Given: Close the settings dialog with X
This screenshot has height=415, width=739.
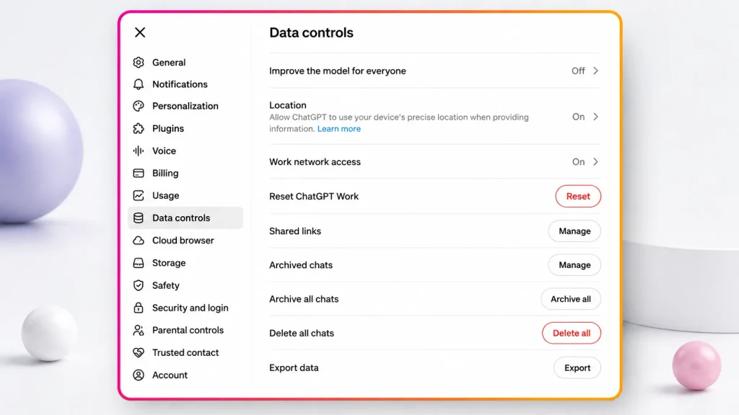Looking at the screenshot, I should coord(140,32).
